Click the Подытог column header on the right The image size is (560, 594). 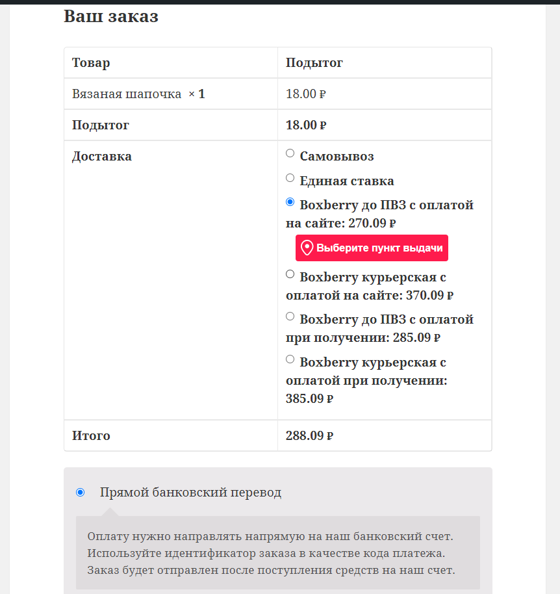coord(314,63)
